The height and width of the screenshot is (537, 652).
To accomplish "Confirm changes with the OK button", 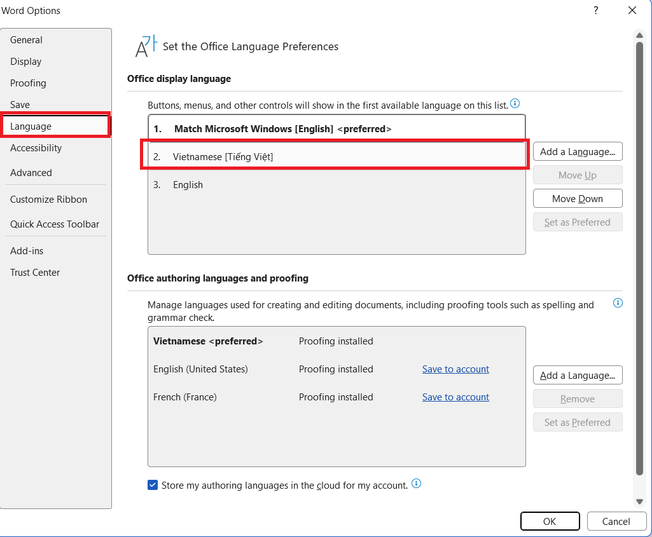I will coord(550,521).
